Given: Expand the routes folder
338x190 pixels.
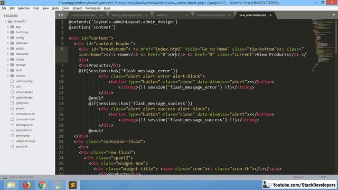Looking at the screenshot, I should tap(8, 59).
